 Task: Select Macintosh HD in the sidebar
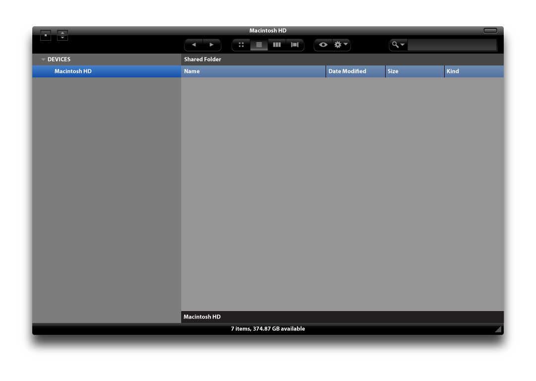point(73,71)
